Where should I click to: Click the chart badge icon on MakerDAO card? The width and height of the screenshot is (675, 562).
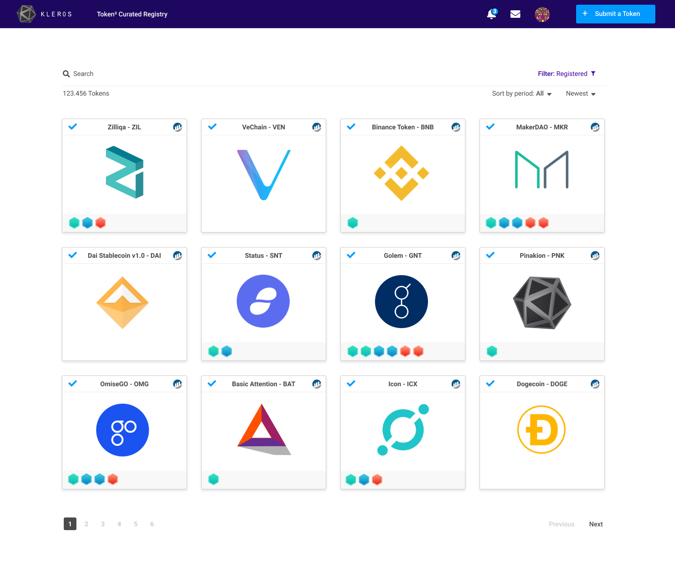[x=595, y=127]
